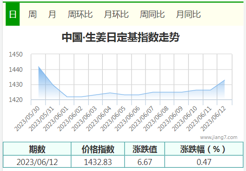Select the 周同比 tab

click(x=152, y=14)
